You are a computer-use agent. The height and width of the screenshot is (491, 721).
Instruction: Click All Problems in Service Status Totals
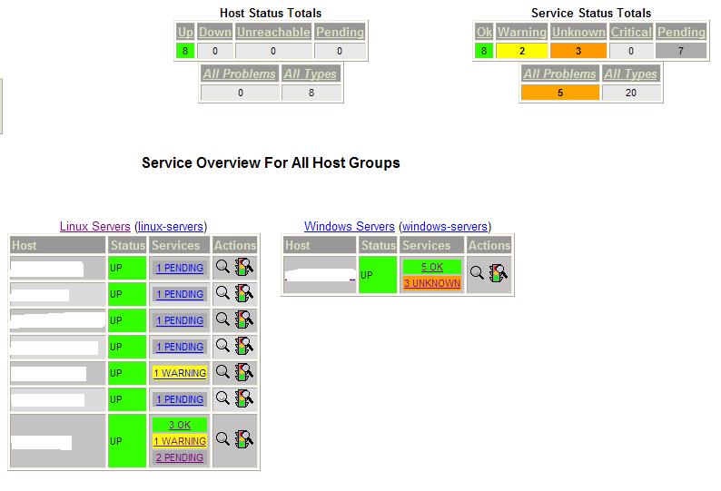pyautogui.click(x=559, y=74)
